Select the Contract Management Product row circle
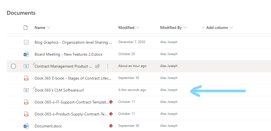This screenshot has height=131, width=271. 13,66
